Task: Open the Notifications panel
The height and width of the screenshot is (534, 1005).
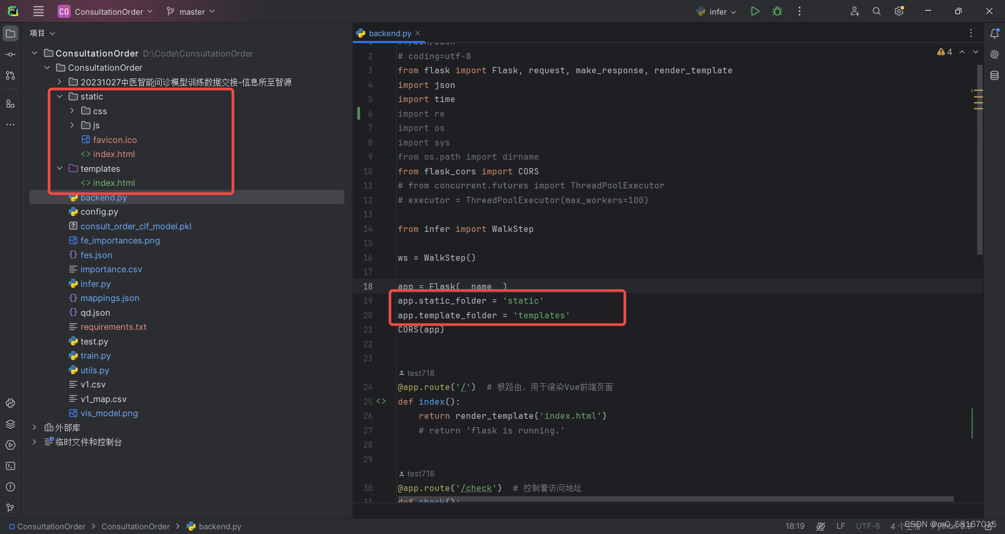Action: click(x=995, y=34)
